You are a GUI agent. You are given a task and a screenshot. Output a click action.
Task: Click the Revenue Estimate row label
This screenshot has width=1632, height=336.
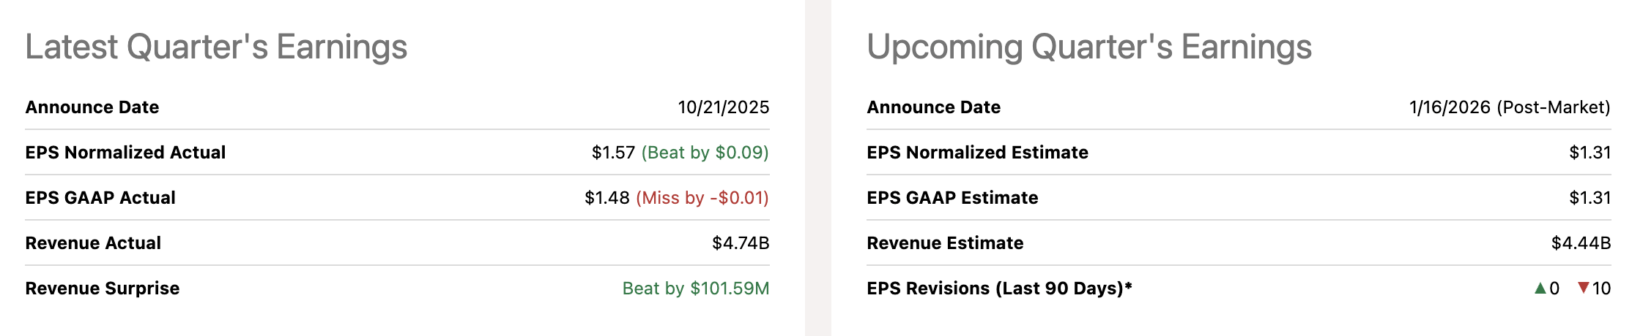(945, 243)
